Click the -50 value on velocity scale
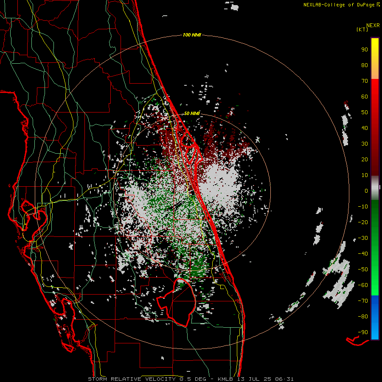382x382 pixels. pos(363,270)
